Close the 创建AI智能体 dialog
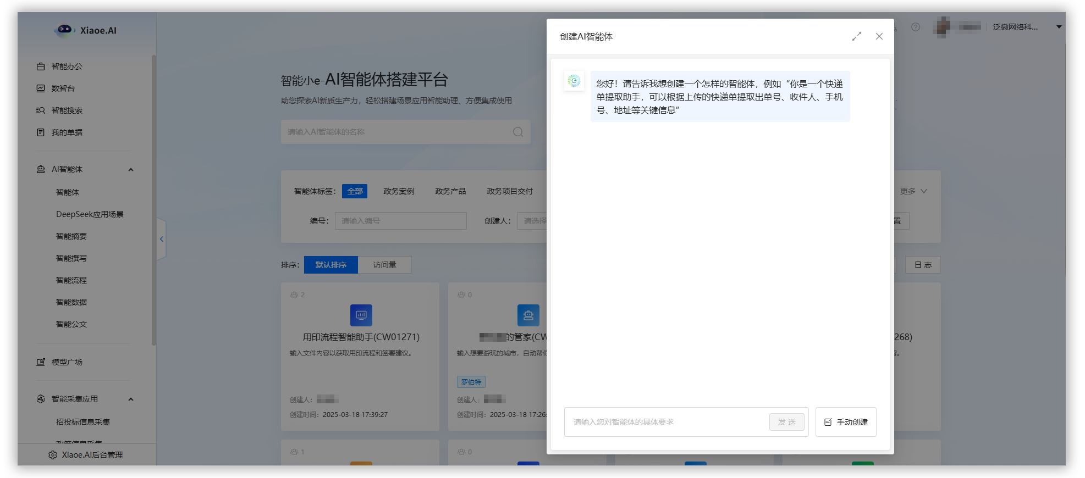Image resolution: width=1085 pixels, height=478 pixels. [879, 36]
